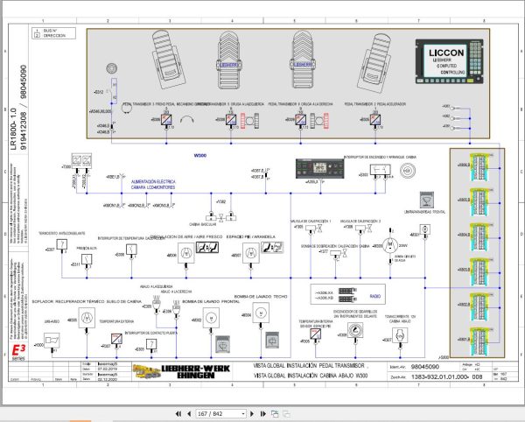The height and width of the screenshot is (422, 525).
Task: Click the blue W300 label
Action: [199, 155]
